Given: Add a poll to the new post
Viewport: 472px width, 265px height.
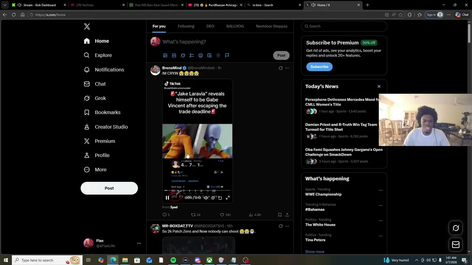Looking at the screenshot, I should (x=192, y=56).
